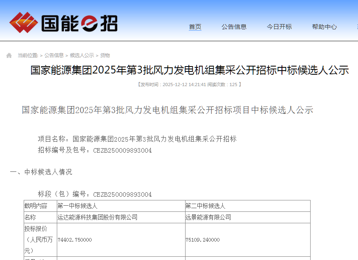The height and width of the screenshot is (260, 358).
Task: Open the 今日开标 navigation item
Action: click(279, 27)
